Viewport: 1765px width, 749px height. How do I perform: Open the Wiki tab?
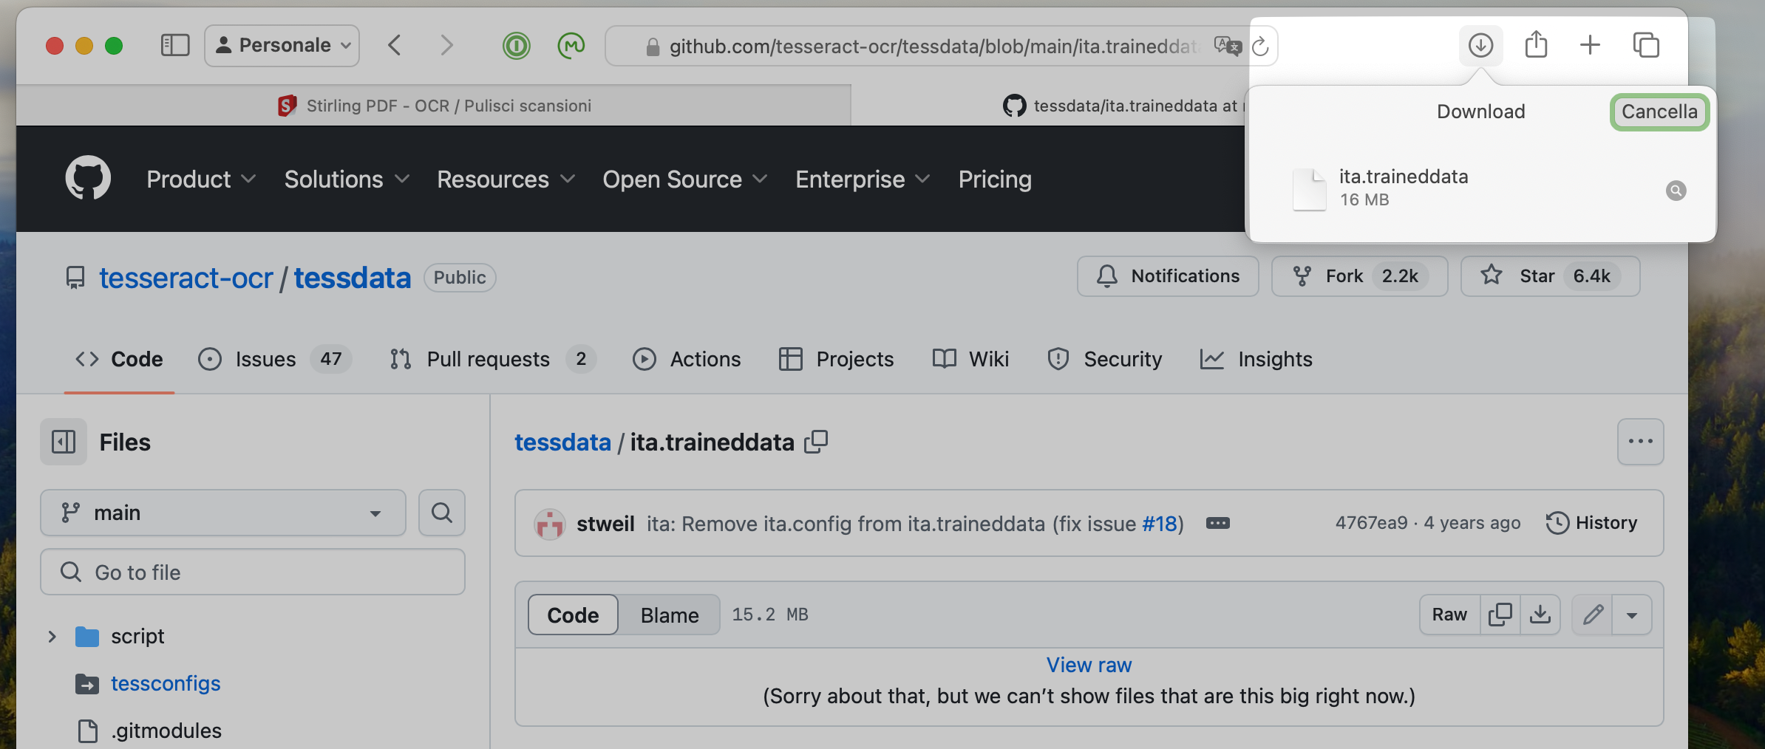(x=970, y=360)
